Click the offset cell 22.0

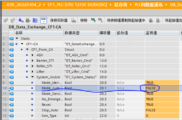coord(107,116)
